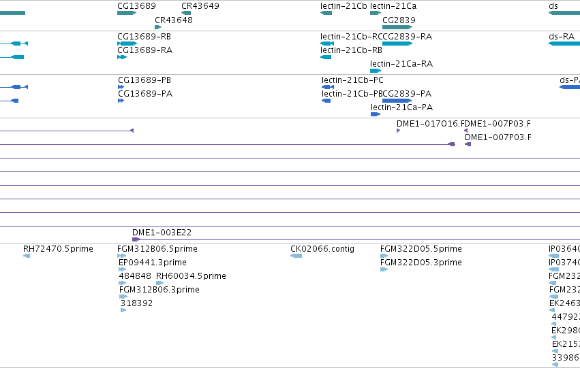Click the DME1-017O16.F feature label
This screenshot has width=580, height=368.
[429, 124]
